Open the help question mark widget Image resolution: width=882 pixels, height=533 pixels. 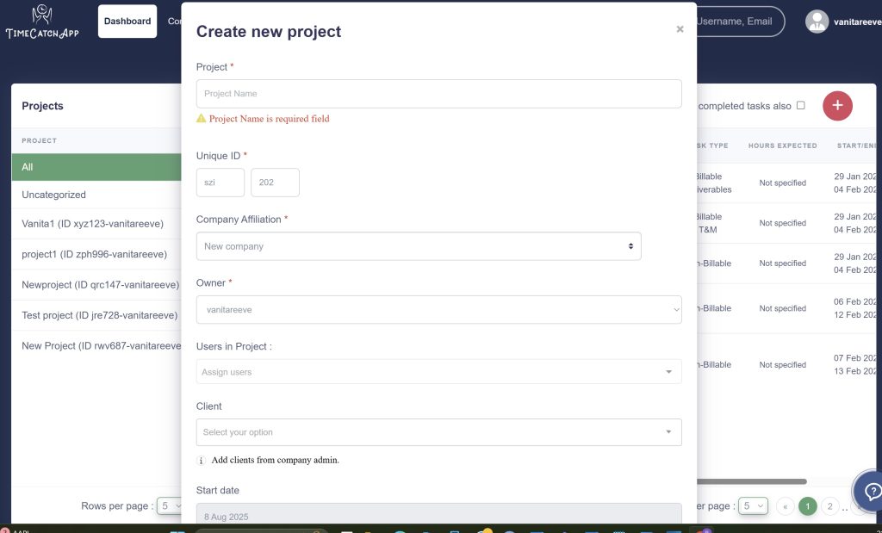point(871,492)
